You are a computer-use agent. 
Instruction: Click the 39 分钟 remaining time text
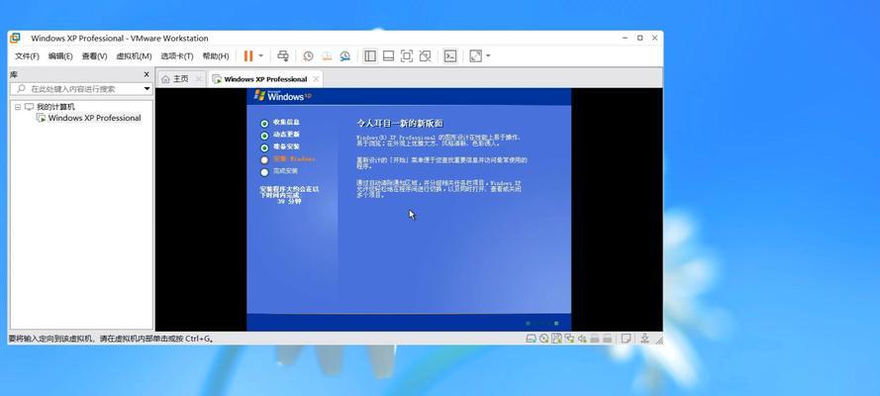coord(290,201)
